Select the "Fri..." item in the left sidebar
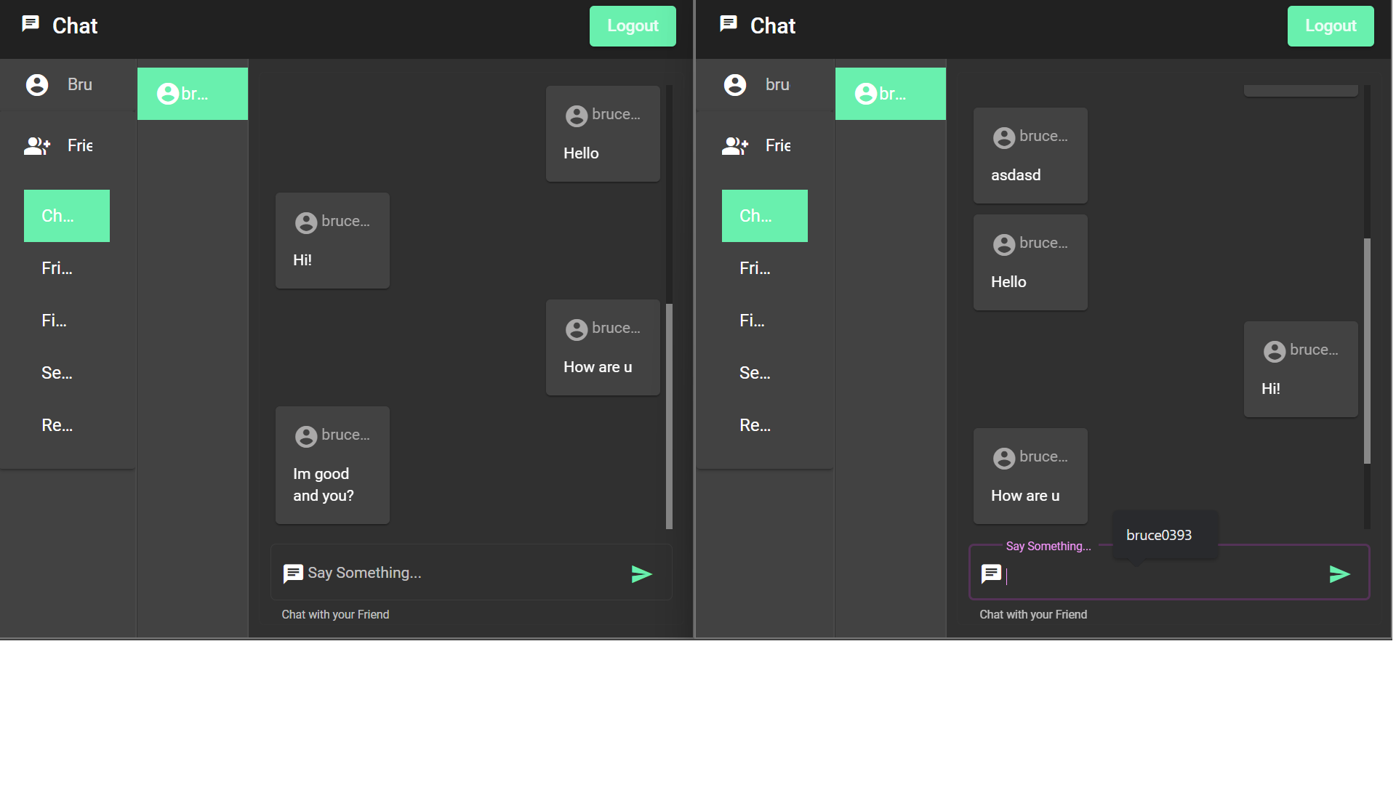Viewport: 1396px width, 785px height. pyautogui.click(x=57, y=267)
